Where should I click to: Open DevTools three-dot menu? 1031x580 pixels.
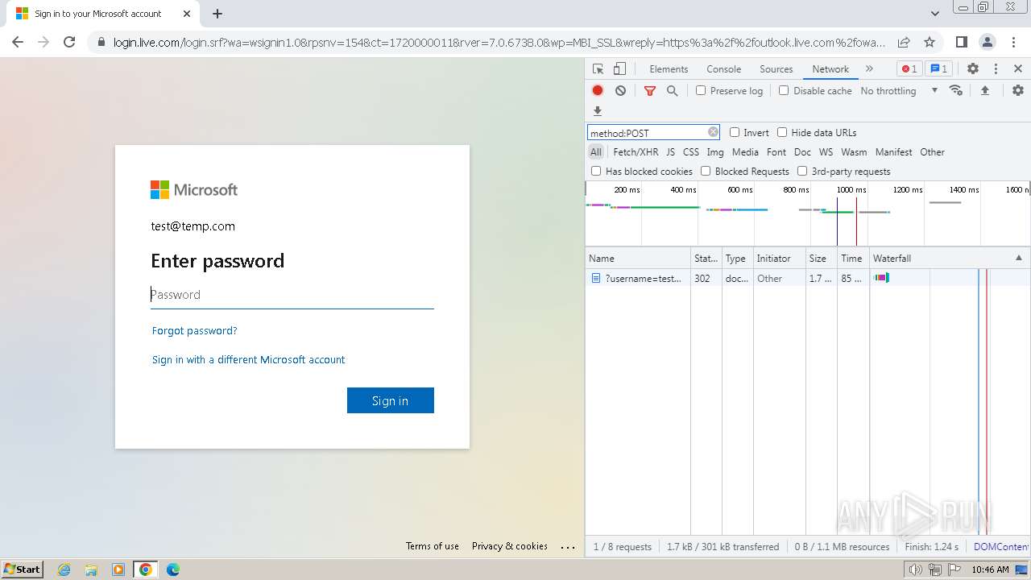pos(996,69)
